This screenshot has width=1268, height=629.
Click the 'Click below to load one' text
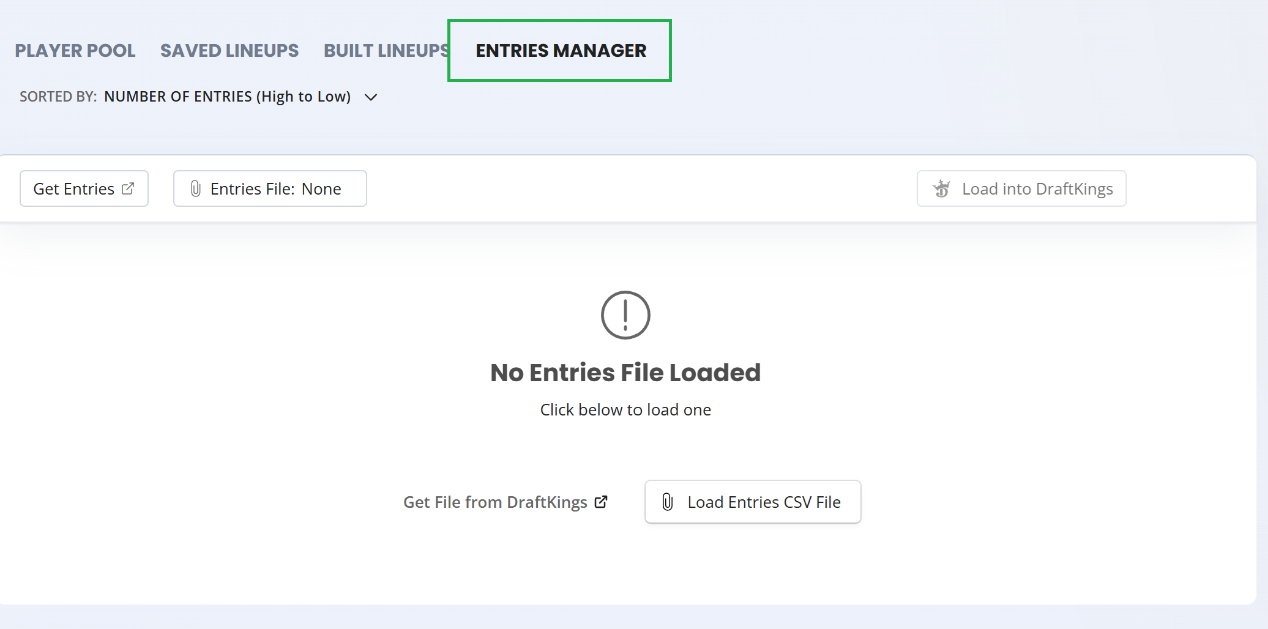click(625, 410)
